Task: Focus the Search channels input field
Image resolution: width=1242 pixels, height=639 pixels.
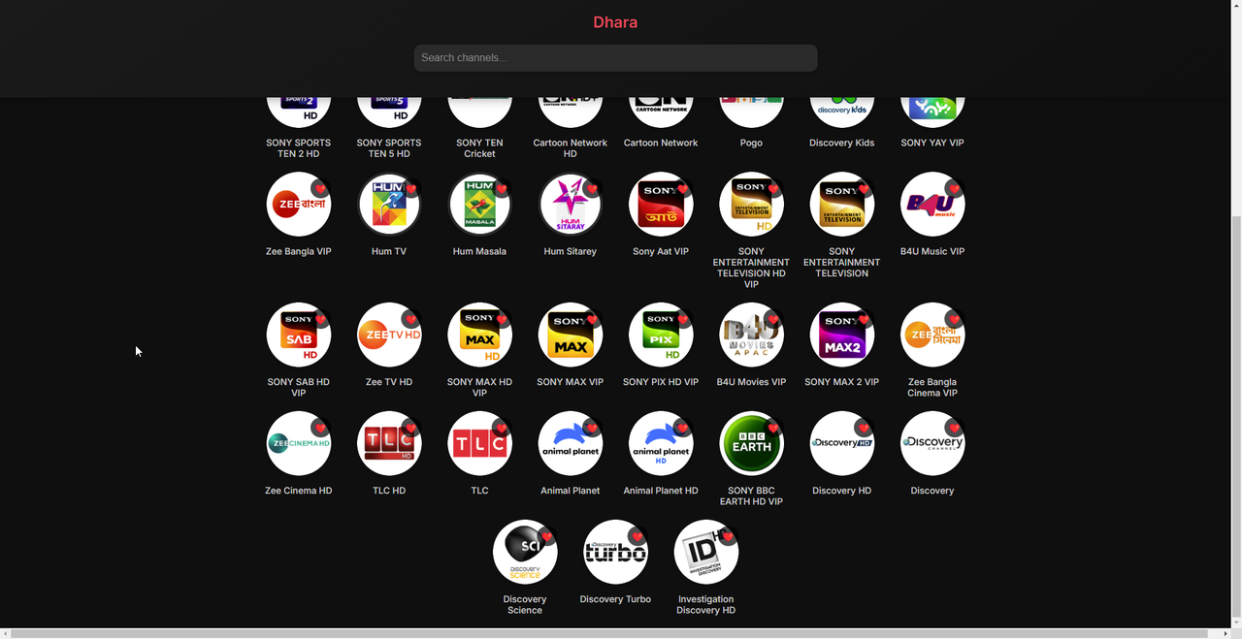Action: [x=615, y=58]
